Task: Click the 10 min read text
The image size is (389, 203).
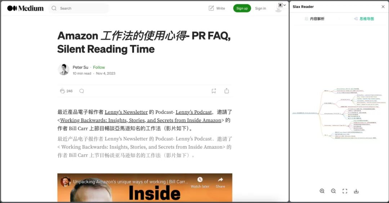Action: [82, 73]
